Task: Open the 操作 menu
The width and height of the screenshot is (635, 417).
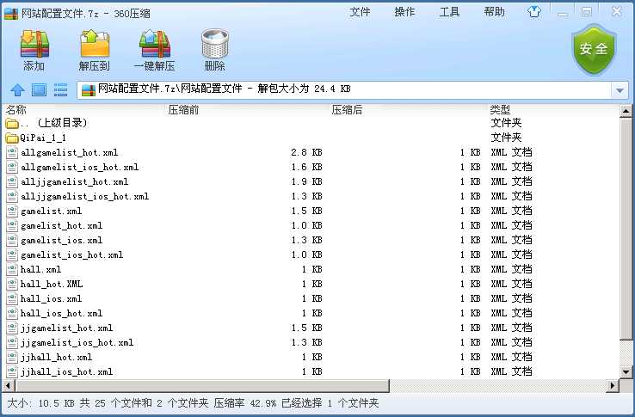Action: coord(404,12)
